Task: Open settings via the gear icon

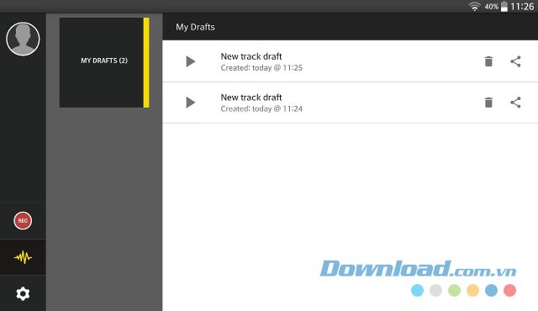Action: pos(23,293)
